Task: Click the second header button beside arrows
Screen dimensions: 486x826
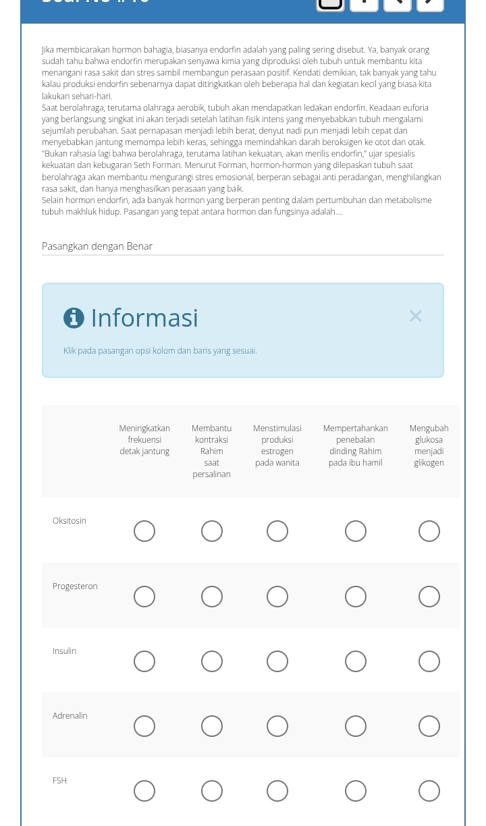Action: pos(364,3)
